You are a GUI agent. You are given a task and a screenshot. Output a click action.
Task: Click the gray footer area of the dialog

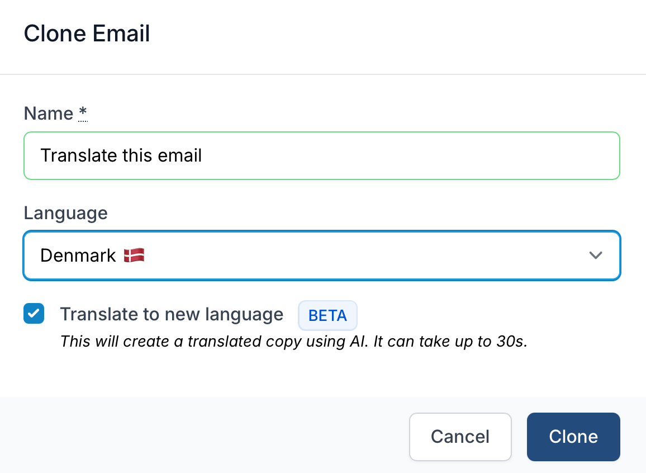168,436
